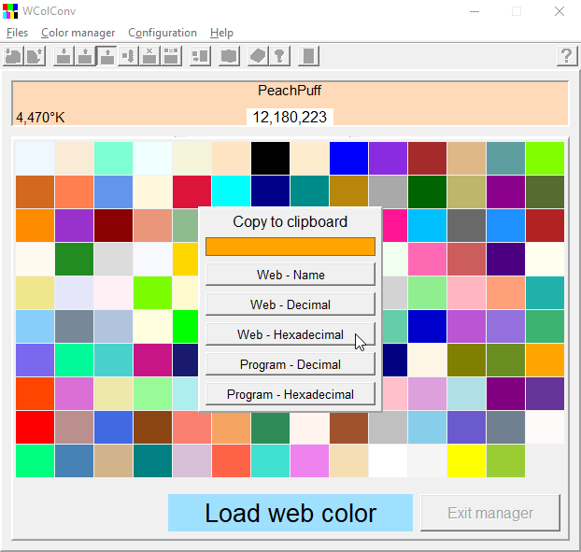This screenshot has height=552, width=581.
Task: Copy color as Web - Name
Action: 290,275
